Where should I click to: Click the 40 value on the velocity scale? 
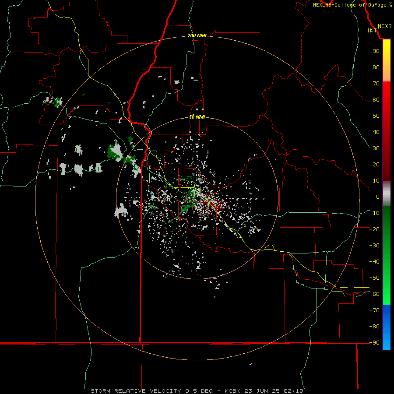pos(376,132)
